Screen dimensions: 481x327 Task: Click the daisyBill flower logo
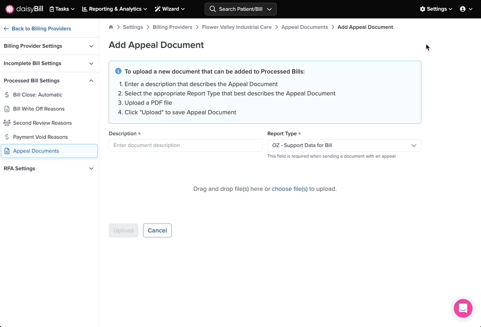pos(10,9)
